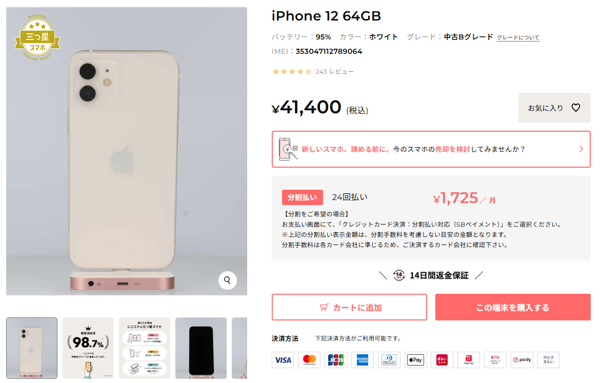Open the グレードについて link

(x=518, y=37)
